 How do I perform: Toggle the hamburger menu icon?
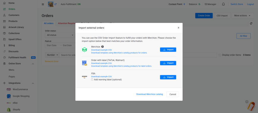pyautogui.click(x=43, y=4)
